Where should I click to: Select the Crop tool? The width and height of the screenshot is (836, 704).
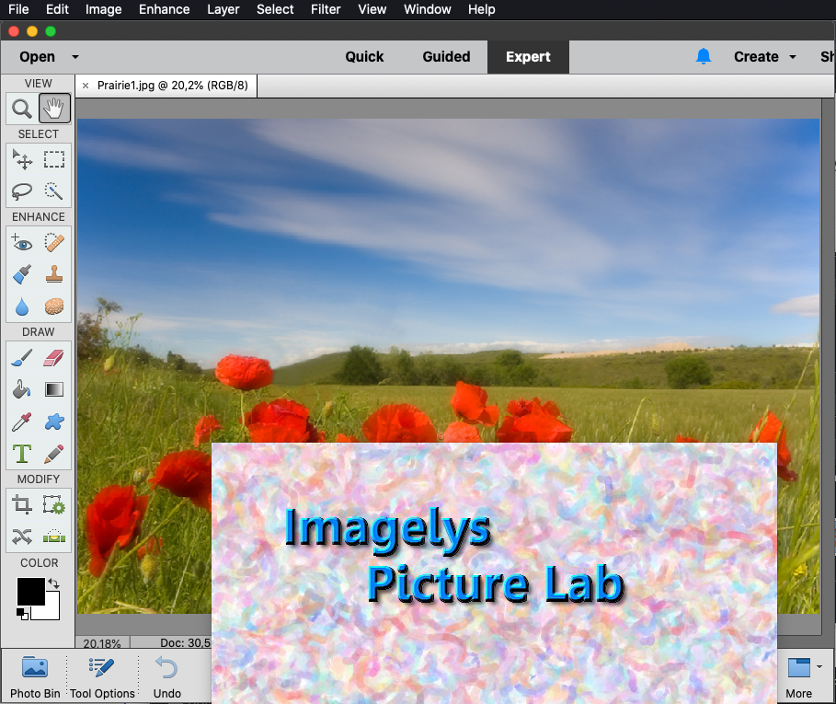[x=22, y=504]
